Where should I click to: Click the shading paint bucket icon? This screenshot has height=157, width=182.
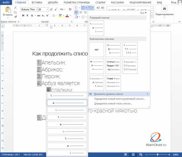76,17
